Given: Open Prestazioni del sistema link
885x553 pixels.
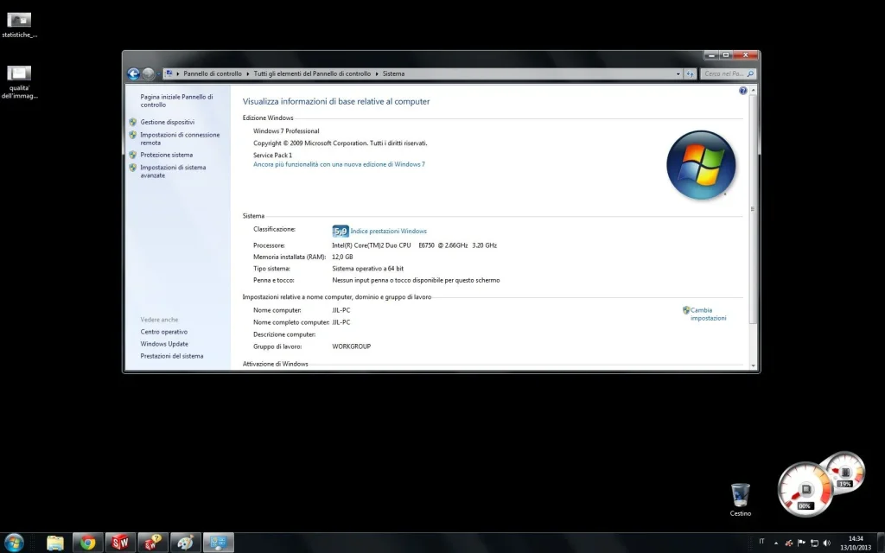Looking at the screenshot, I should tap(172, 356).
